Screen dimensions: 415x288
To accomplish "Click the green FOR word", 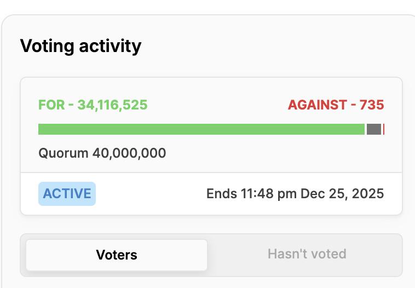I will pos(51,105).
